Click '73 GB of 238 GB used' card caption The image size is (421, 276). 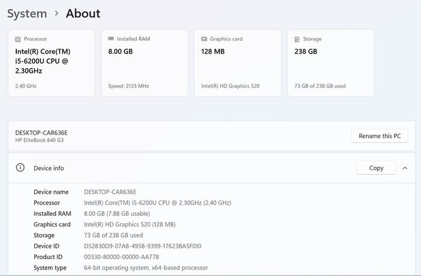(x=320, y=86)
